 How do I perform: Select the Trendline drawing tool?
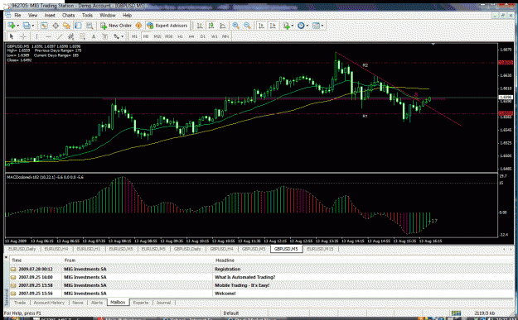(x=60, y=36)
